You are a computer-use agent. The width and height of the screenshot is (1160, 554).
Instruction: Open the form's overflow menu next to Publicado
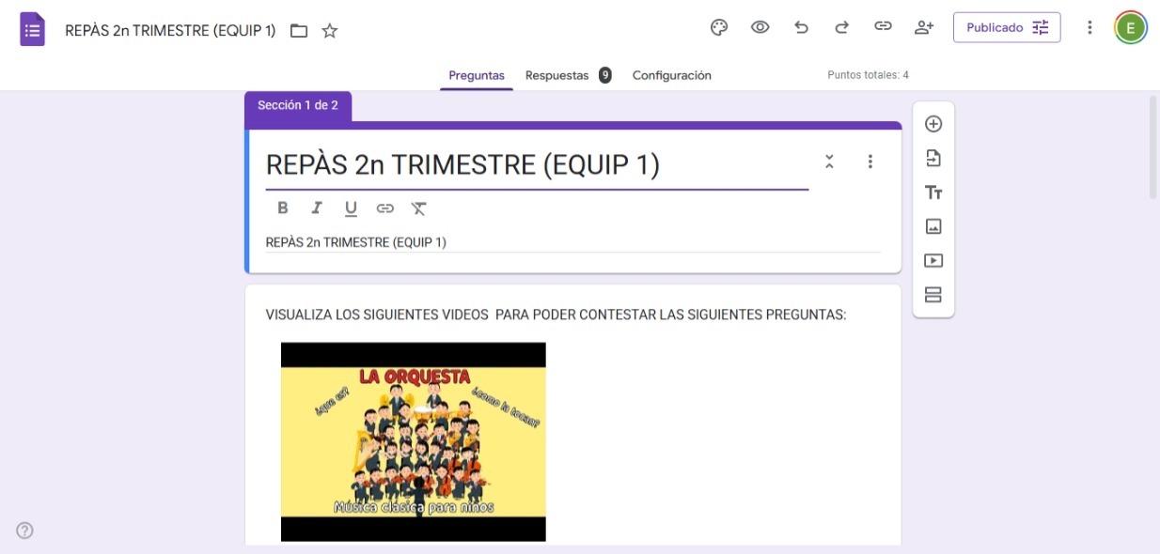pos(1089,26)
